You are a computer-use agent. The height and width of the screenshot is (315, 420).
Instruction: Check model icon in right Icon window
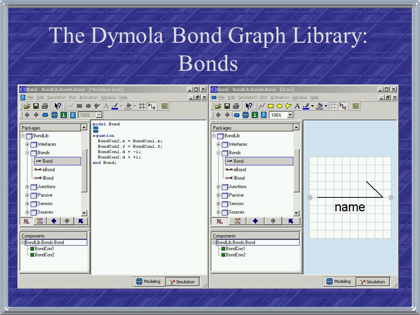(x=356, y=106)
